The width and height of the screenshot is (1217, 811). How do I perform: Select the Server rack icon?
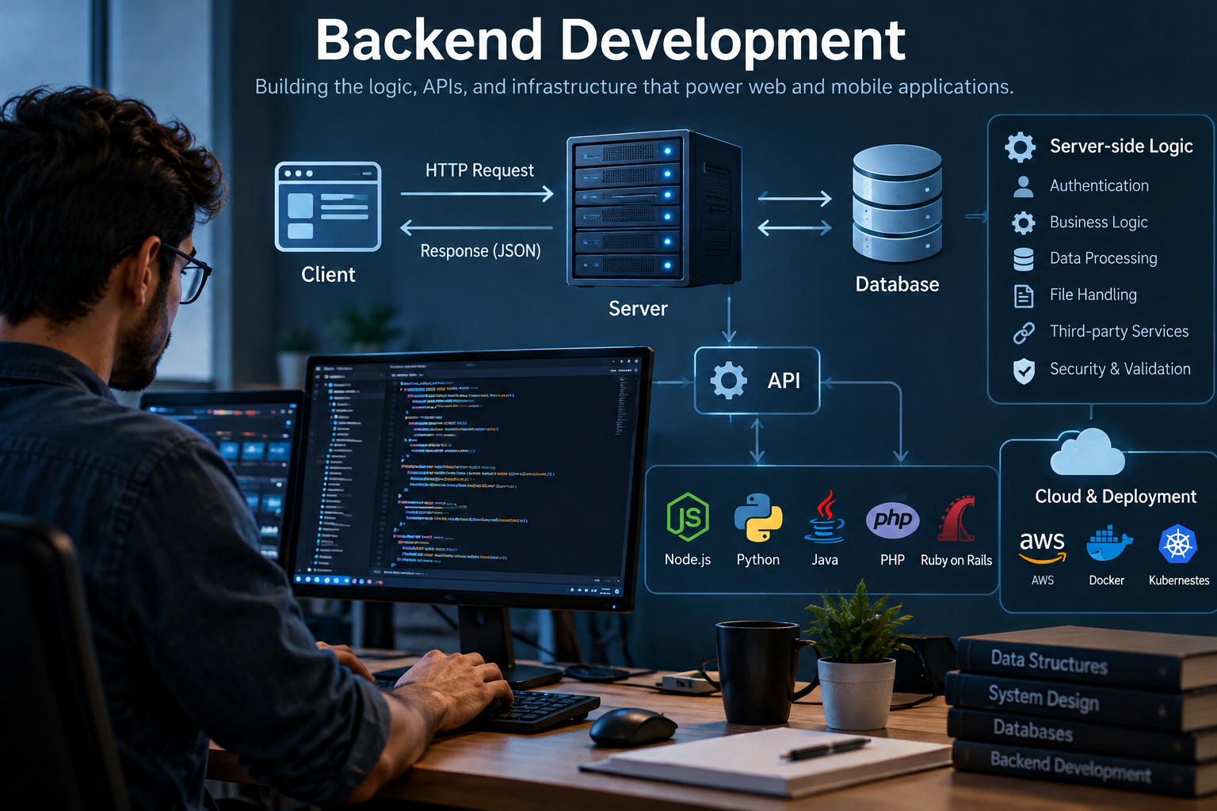[x=654, y=208]
